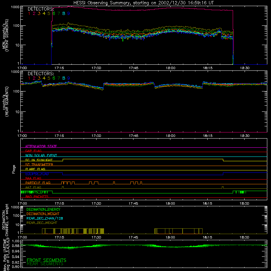This screenshot has width=271, height=271.
Task: Click 0.98 tick label on livetime axis
Action: [16, 246]
